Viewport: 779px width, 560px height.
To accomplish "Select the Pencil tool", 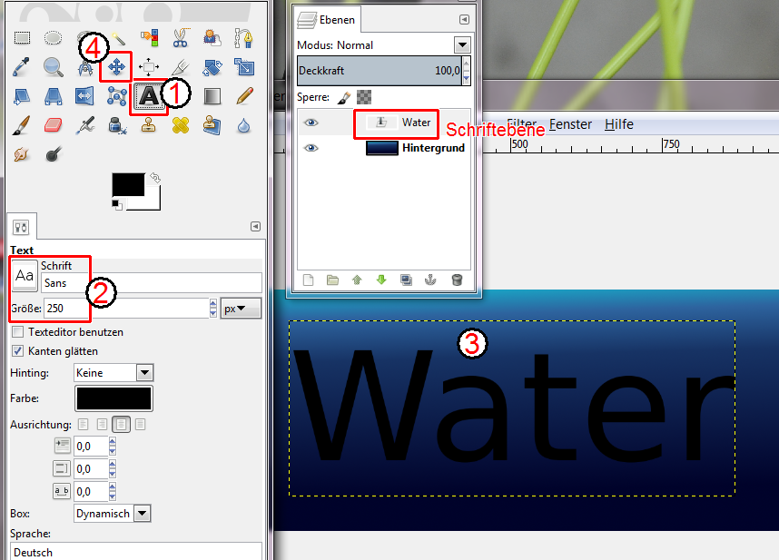I will click(244, 96).
